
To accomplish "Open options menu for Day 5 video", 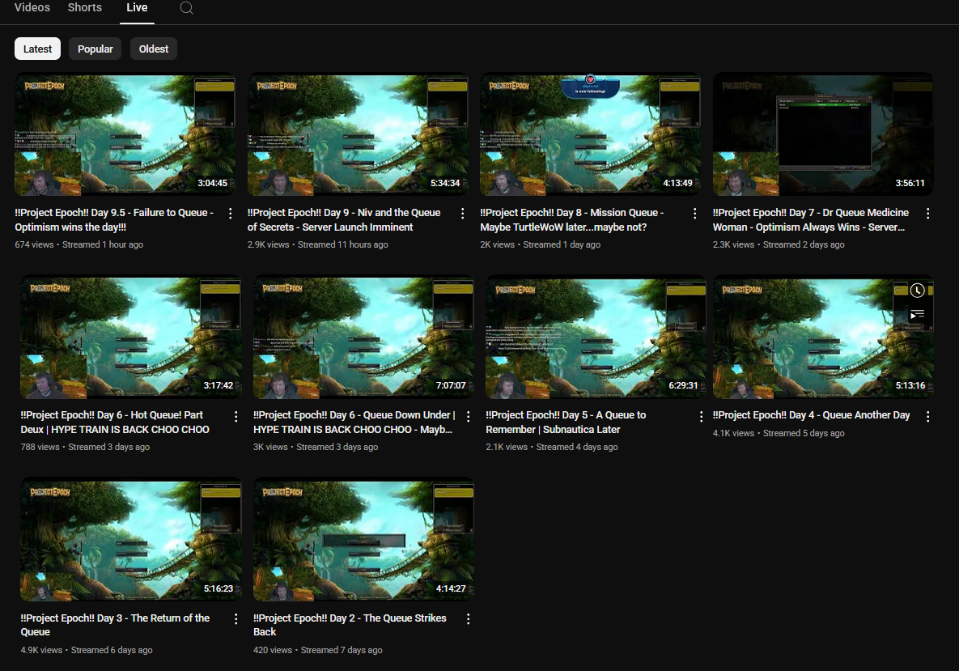I will coord(701,417).
